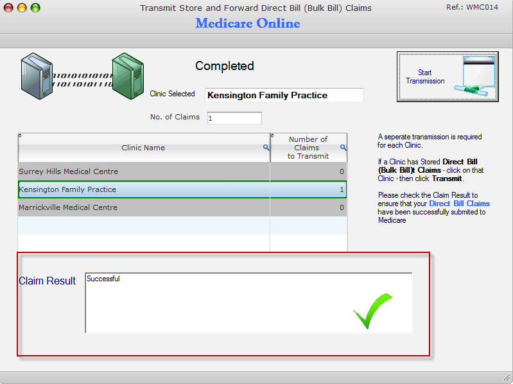Sort by the Clinic Name column header
The image size is (513, 384).
143,148
